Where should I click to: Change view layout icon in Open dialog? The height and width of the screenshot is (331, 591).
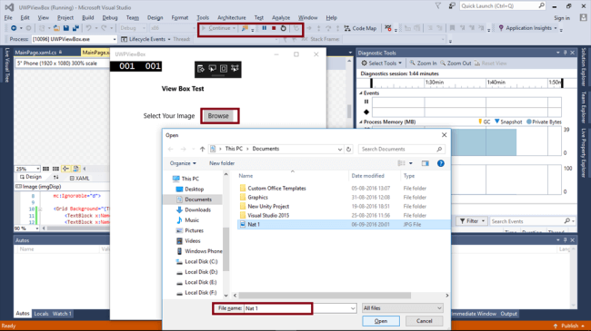pos(402,163)
